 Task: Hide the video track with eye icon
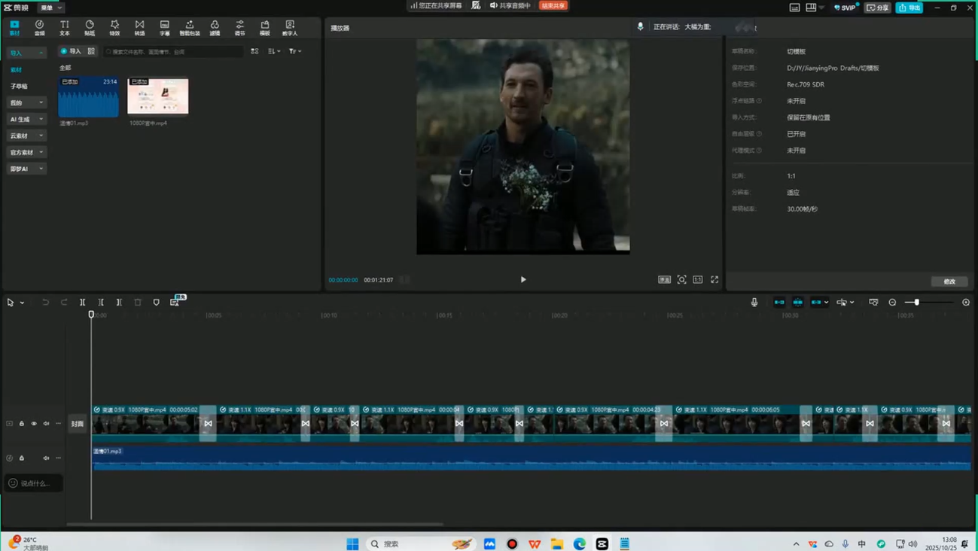pos(34,424)
